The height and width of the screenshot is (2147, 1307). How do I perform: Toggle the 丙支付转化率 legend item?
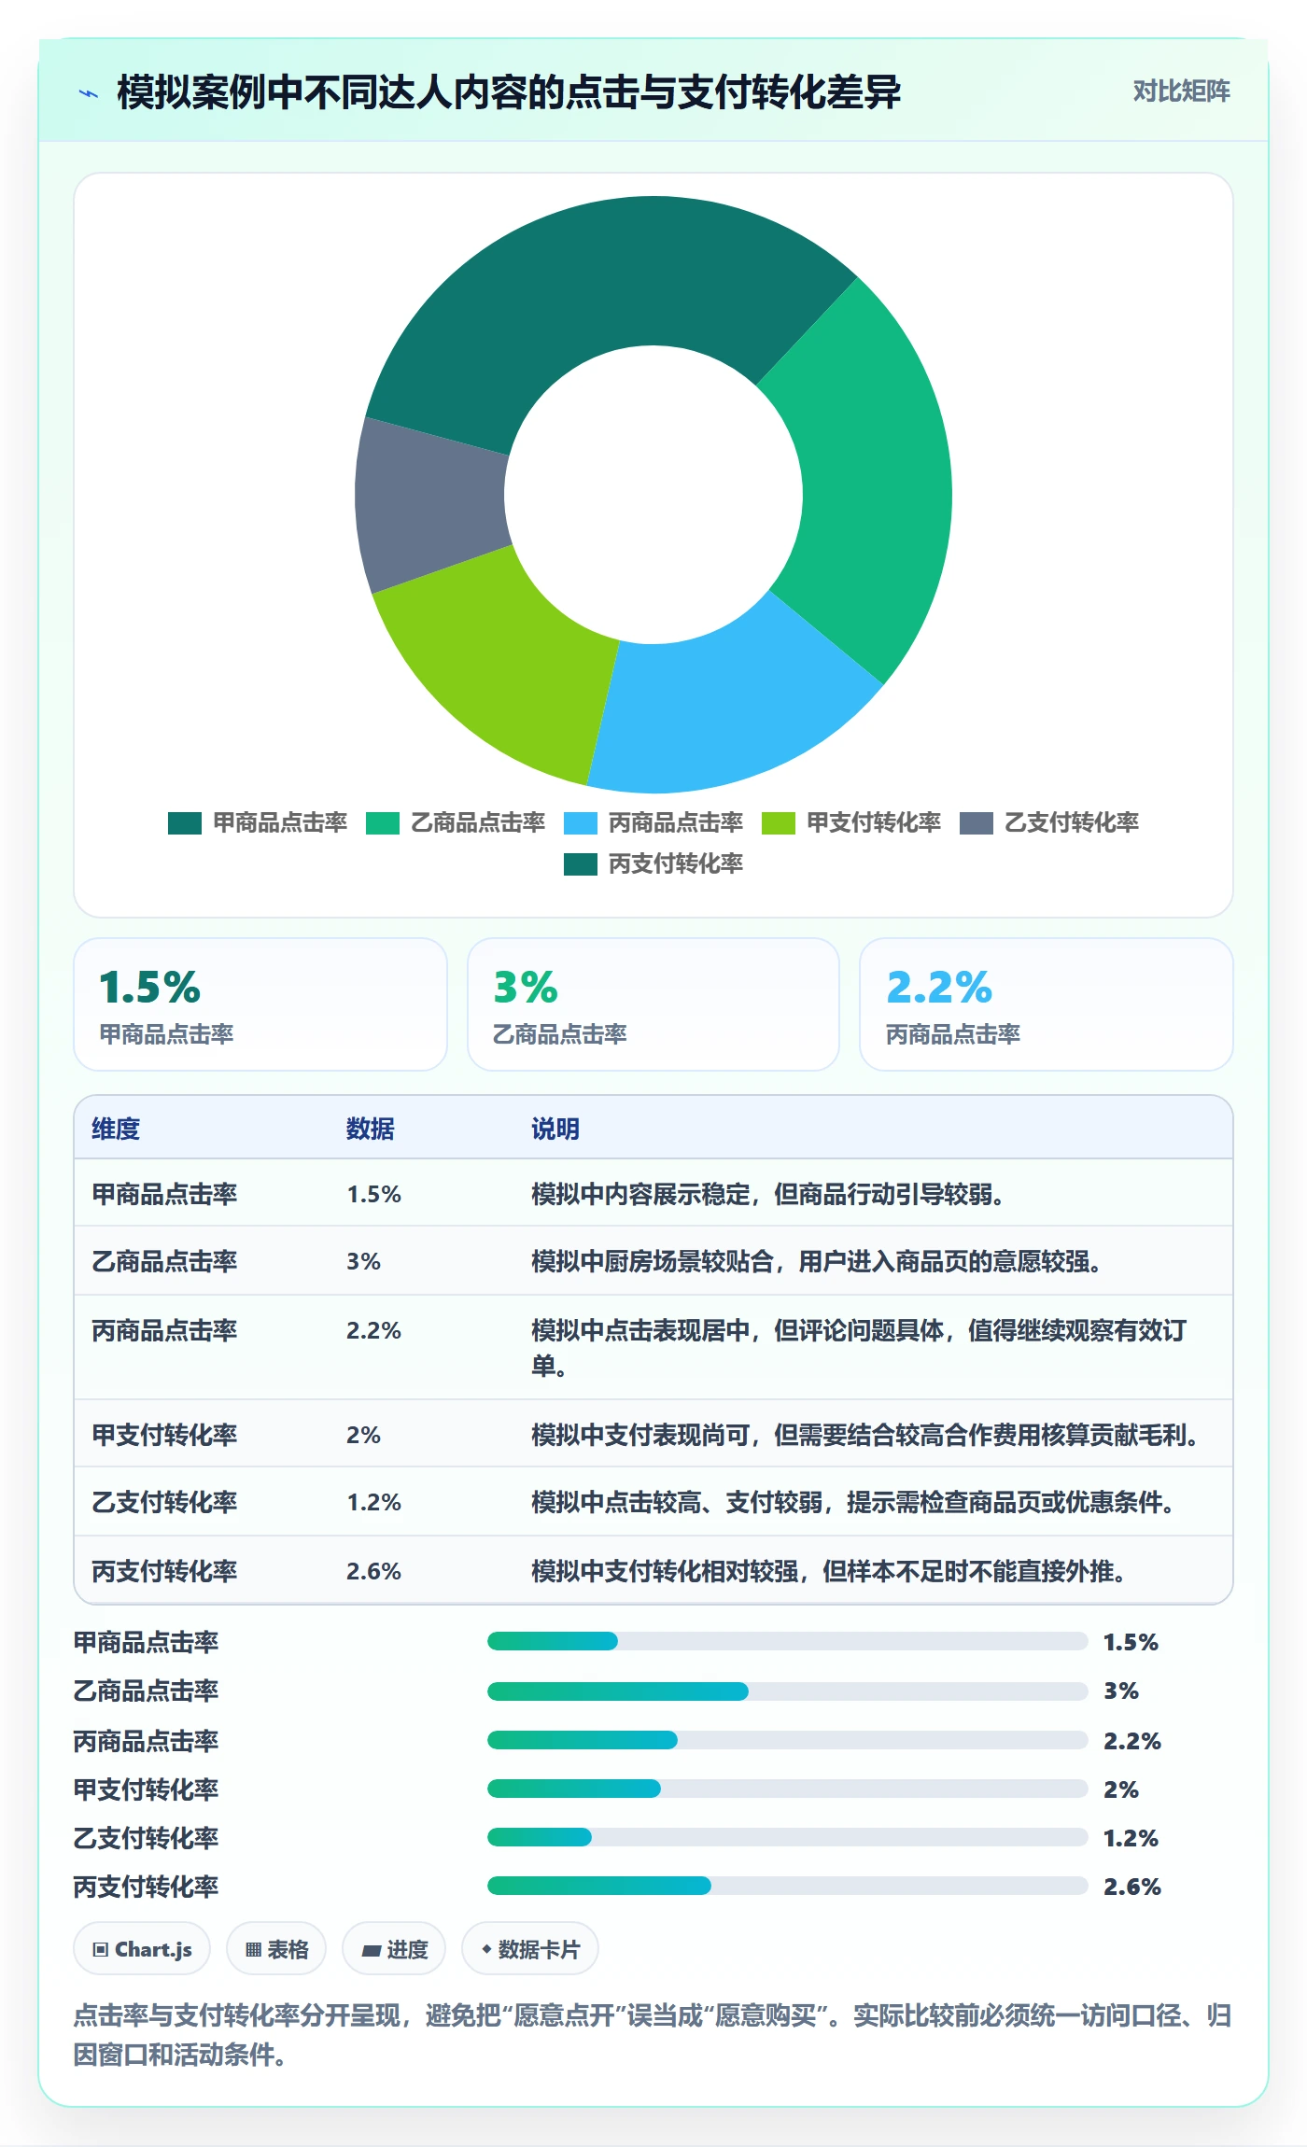pos(653,864)
